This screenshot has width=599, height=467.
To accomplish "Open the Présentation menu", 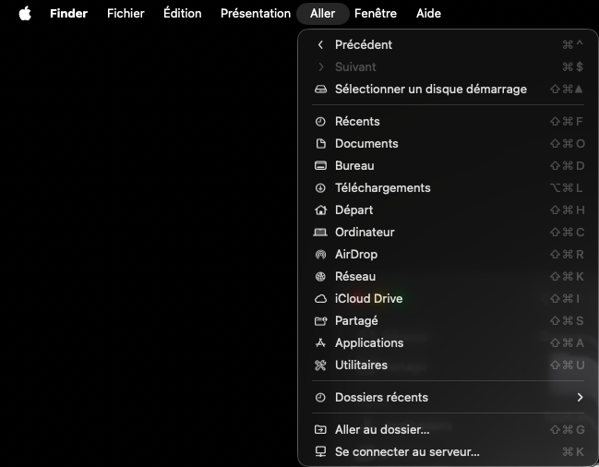I will pos(256,13).
